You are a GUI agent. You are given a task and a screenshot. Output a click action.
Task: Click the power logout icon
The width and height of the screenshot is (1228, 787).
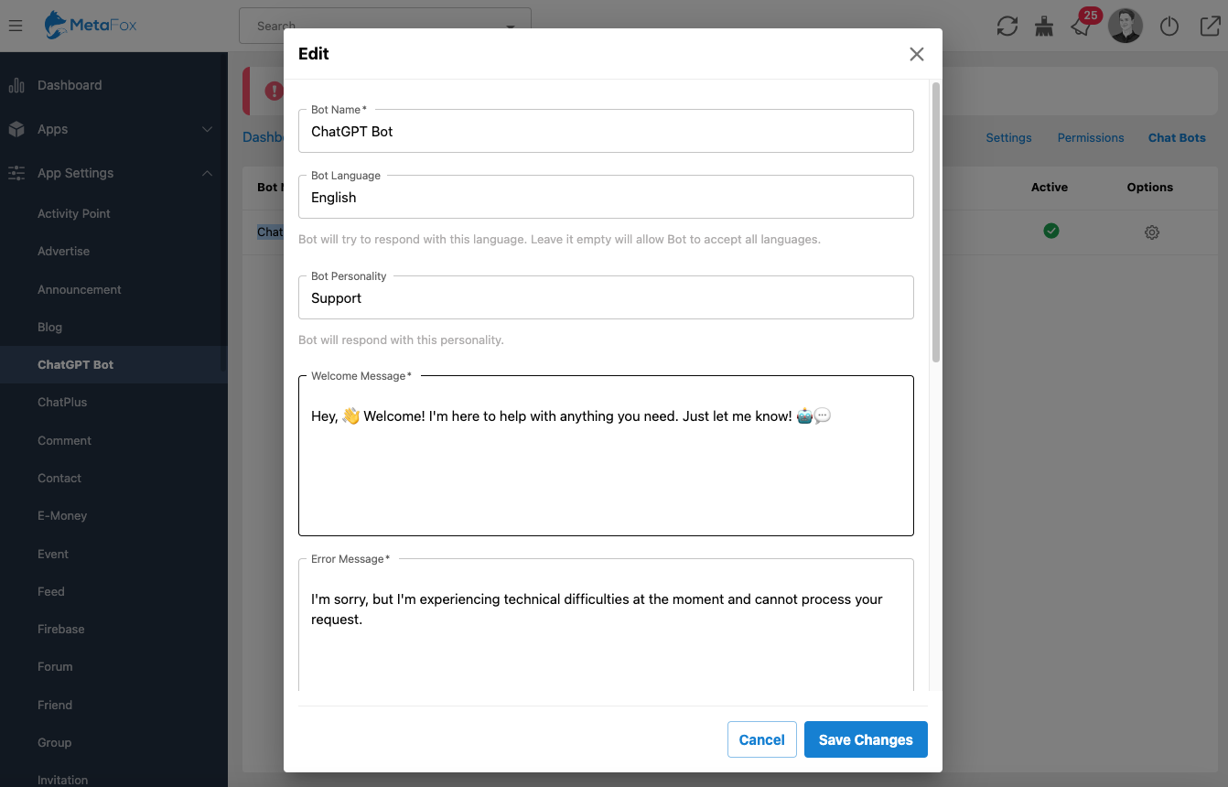(1169, 27)
